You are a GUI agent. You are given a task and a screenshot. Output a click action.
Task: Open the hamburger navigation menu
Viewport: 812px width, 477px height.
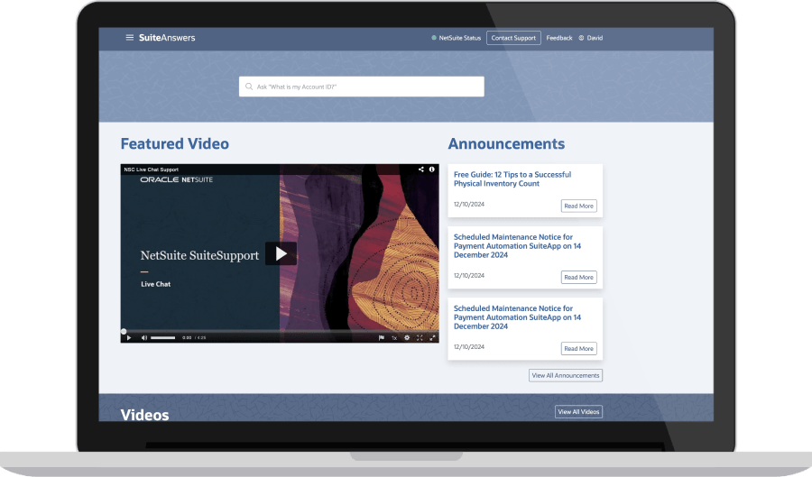coord(129,38)
